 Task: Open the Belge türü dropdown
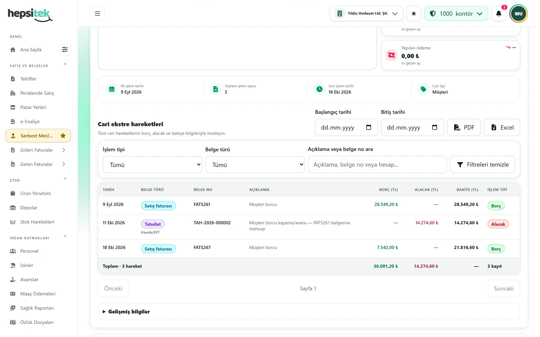(255, 164)
